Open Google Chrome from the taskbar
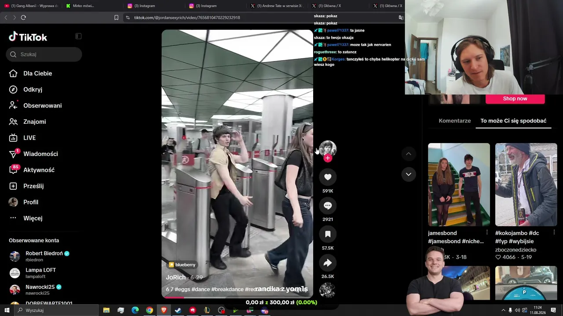563x316 pixels. click(x=150, y=310)
